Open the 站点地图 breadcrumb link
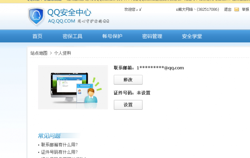The height and width of the screenshot is (158, 250). 39,53
